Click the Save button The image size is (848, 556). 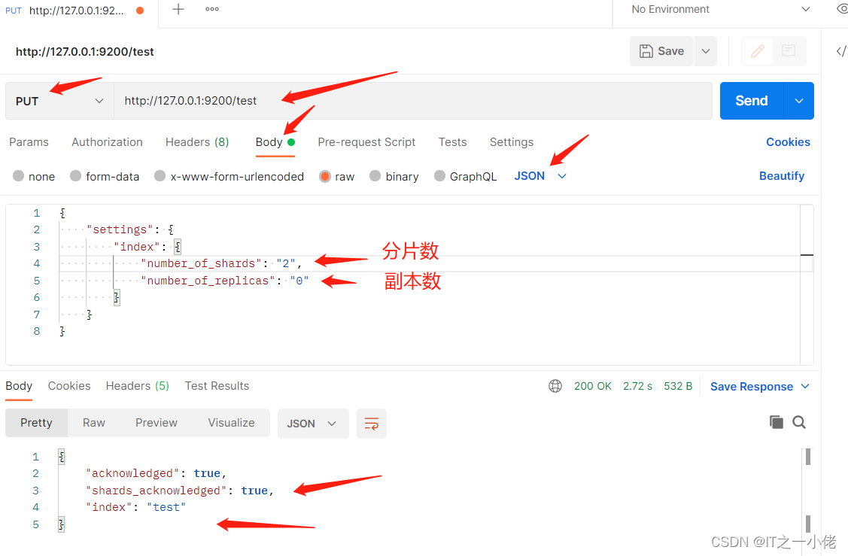click(x=661, y=51)
